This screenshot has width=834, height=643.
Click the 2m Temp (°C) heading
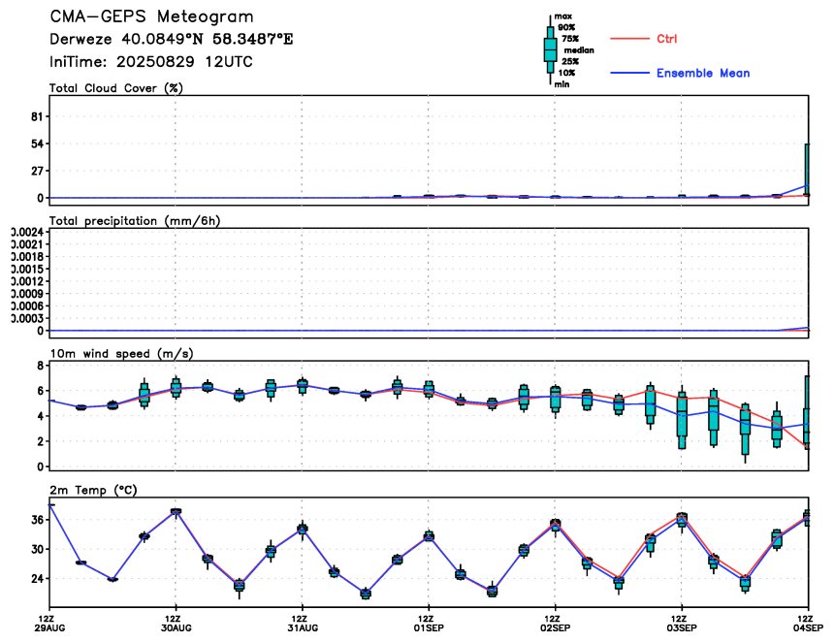[x=93, y=490]
